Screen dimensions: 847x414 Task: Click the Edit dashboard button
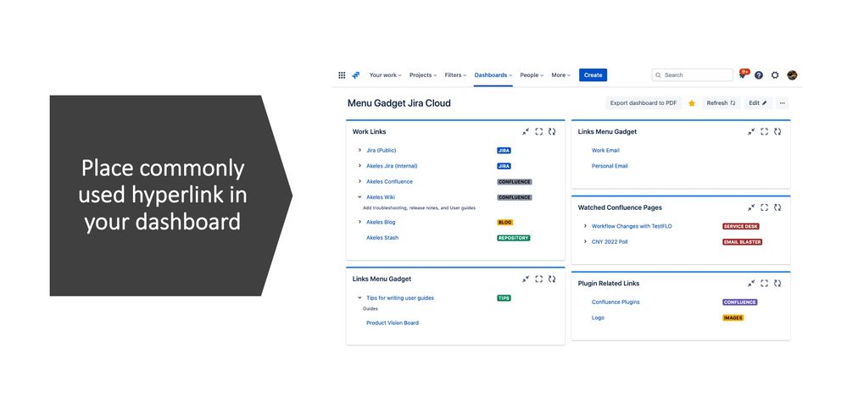(x=758, y=103)
